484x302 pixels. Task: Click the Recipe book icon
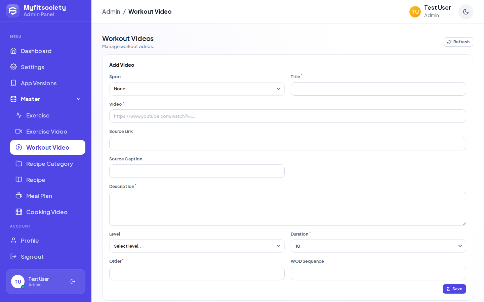(x=19, y=180)
